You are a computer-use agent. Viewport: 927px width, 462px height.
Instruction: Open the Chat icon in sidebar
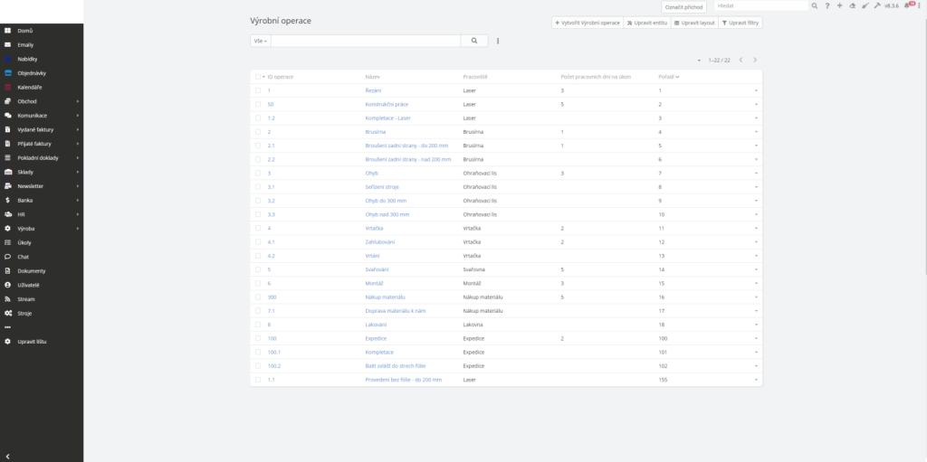pos(8,257)
